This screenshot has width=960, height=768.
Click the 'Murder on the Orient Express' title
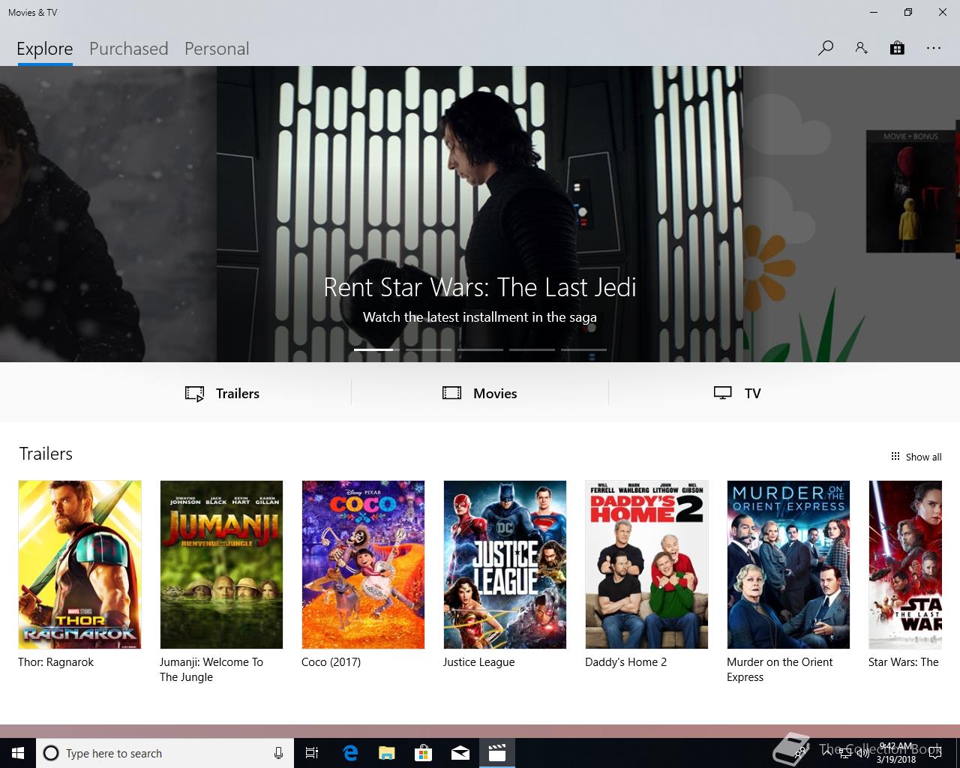point(780,670)
